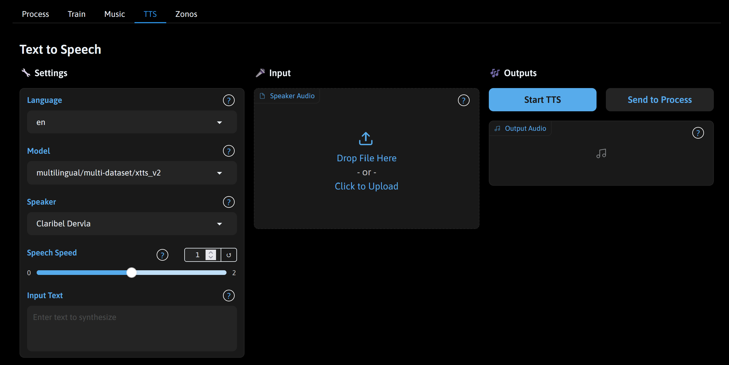Switch to the Zonos tab

click(x=186, y=14)
